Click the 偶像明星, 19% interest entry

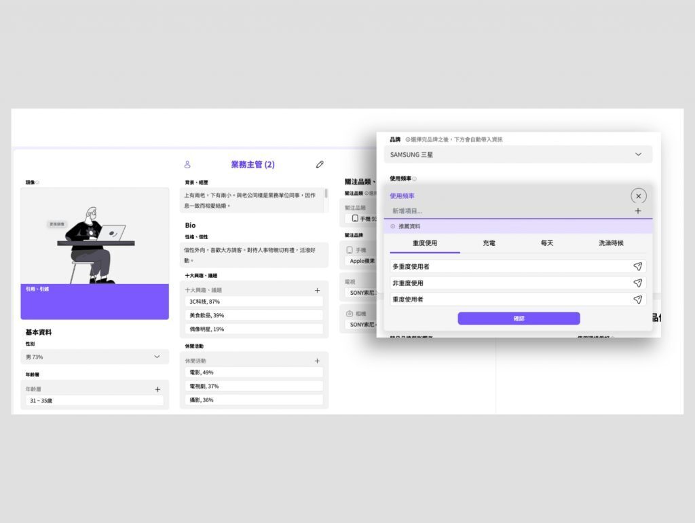click(254, 329)
